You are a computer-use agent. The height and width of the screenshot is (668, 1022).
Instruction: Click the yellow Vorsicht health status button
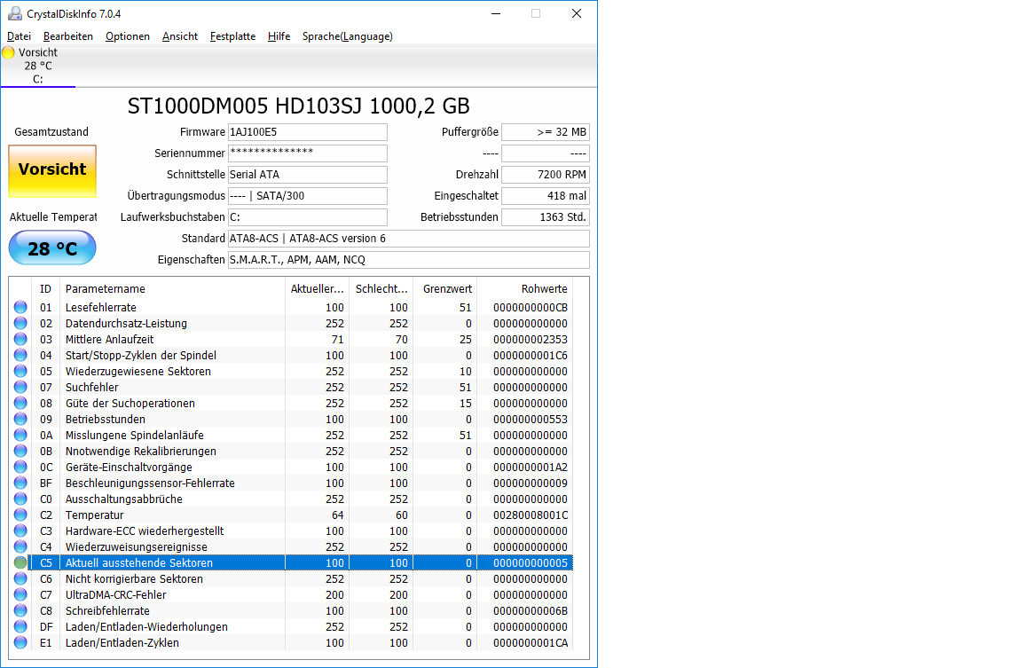point(52,170)
